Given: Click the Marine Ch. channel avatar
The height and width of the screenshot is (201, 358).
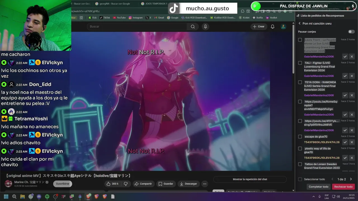Looking at the screenshot, I should 9,183.
